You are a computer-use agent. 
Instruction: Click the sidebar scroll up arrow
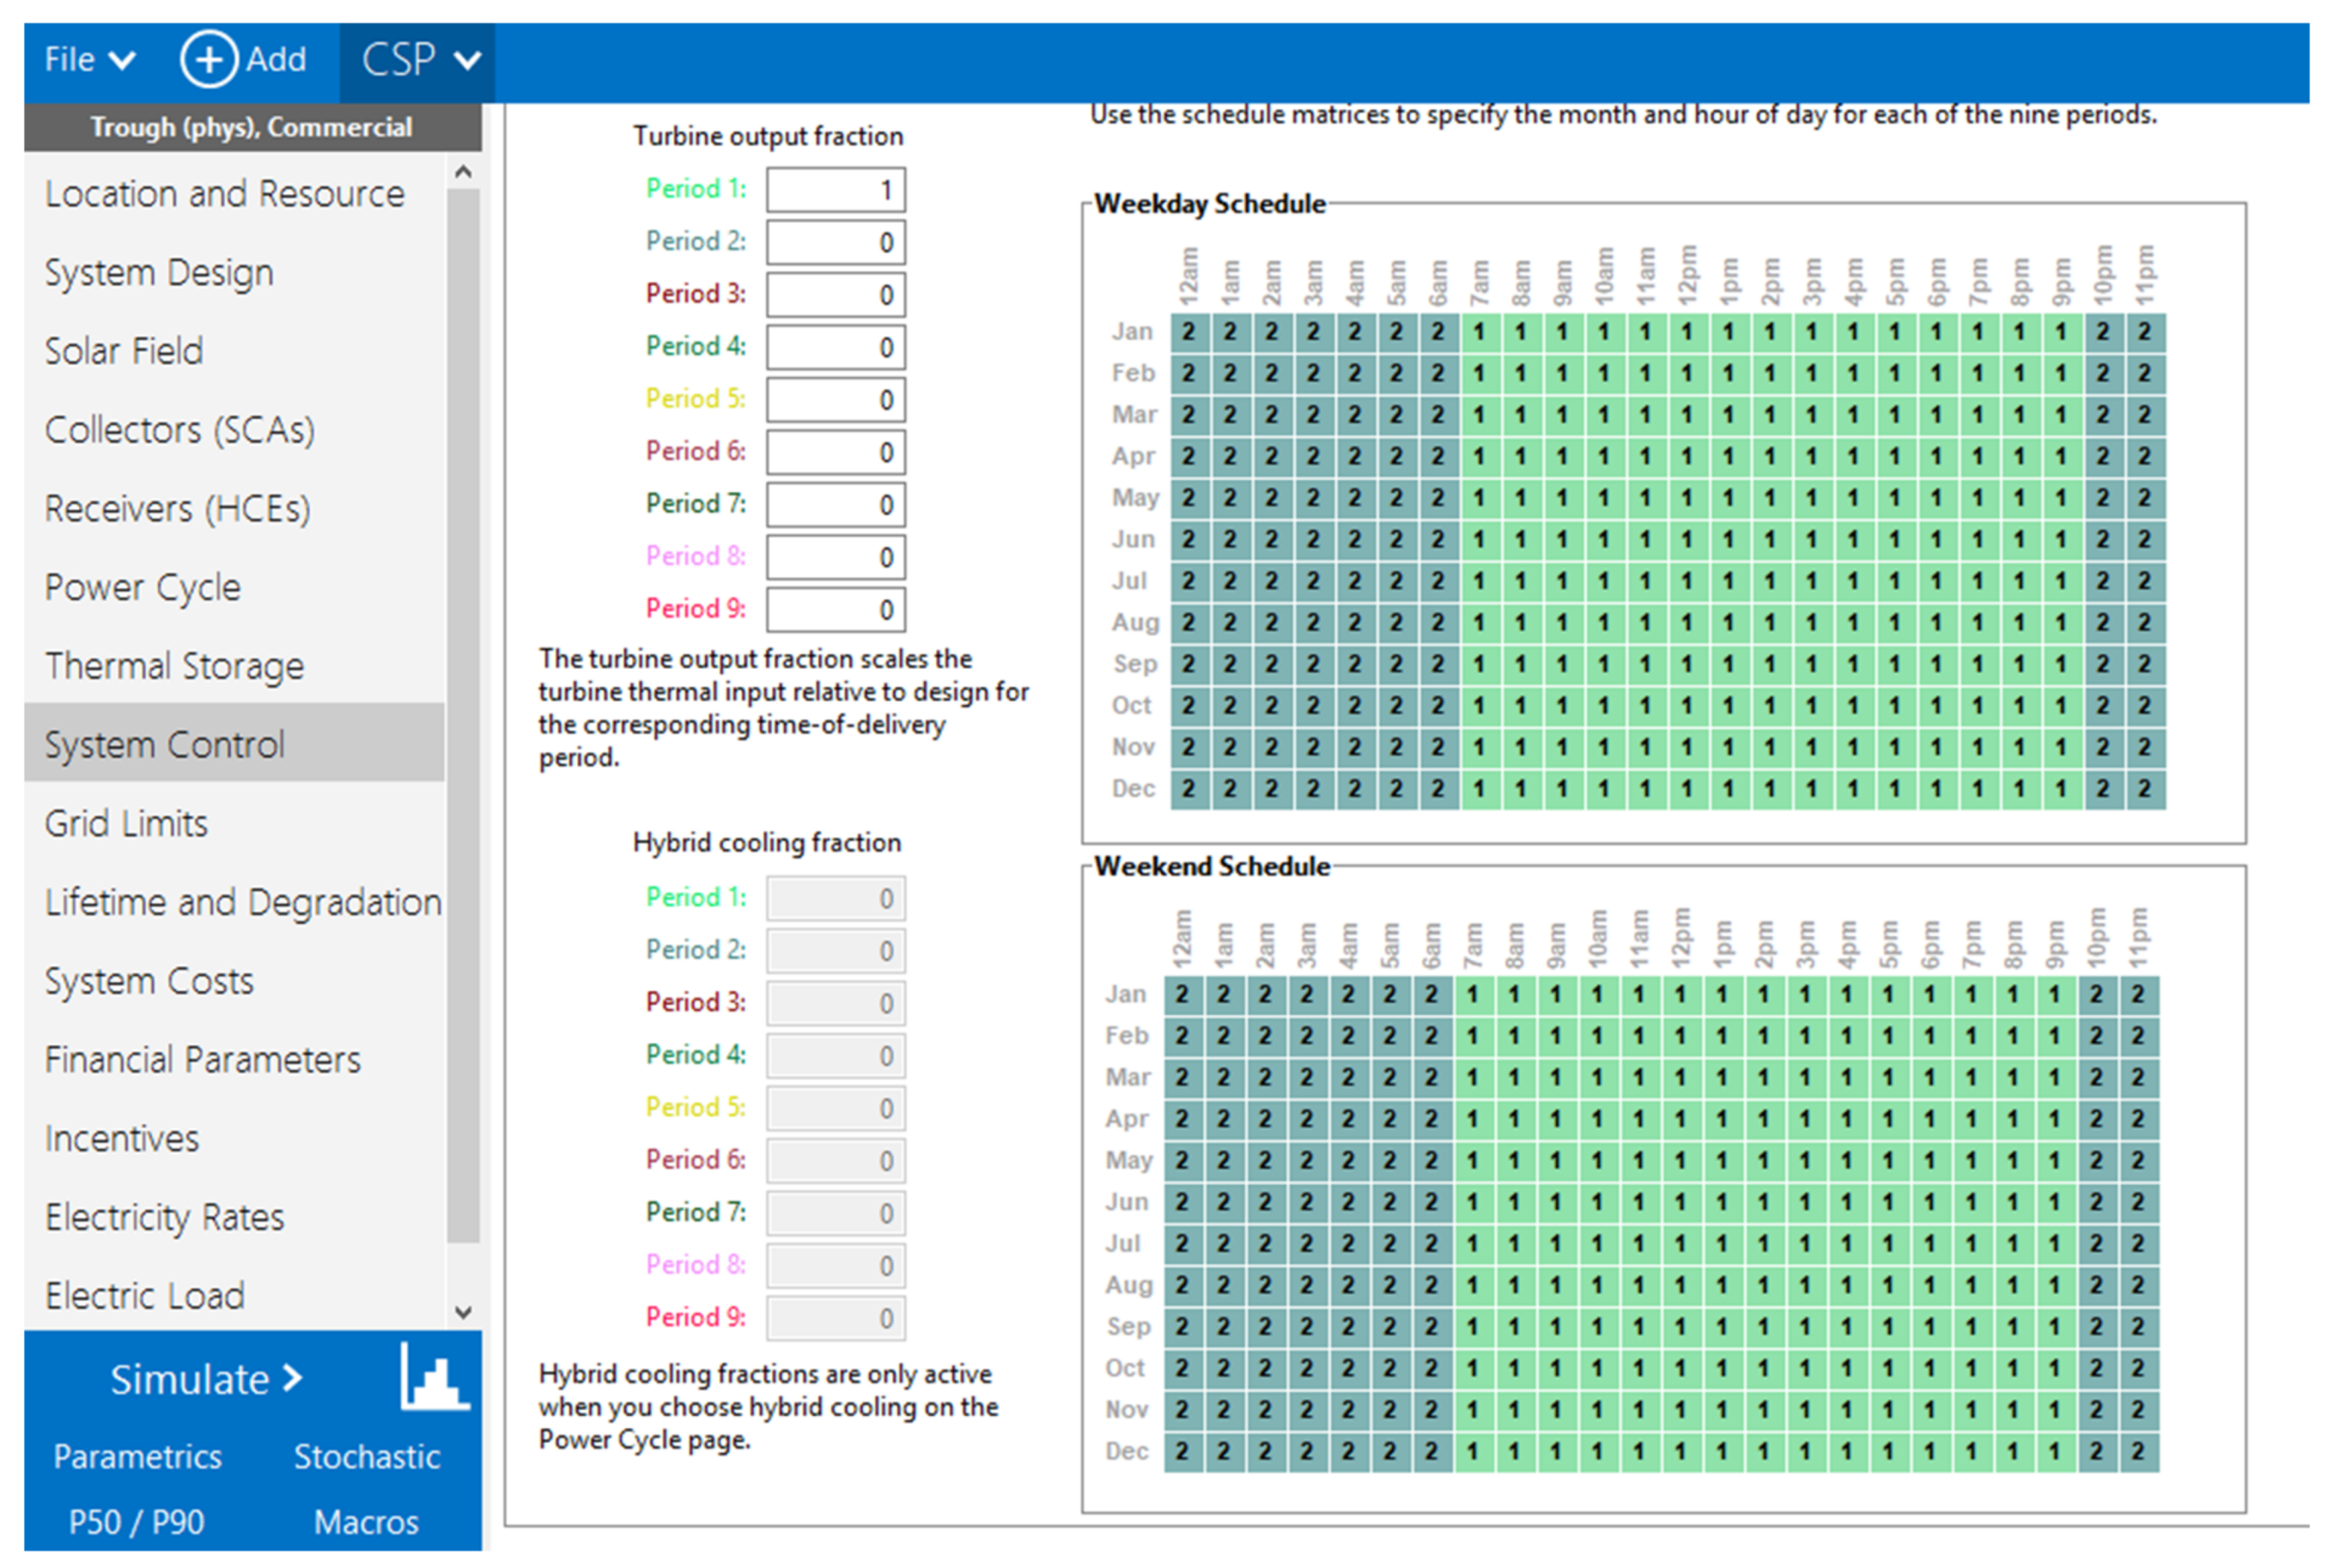[463, 172]
